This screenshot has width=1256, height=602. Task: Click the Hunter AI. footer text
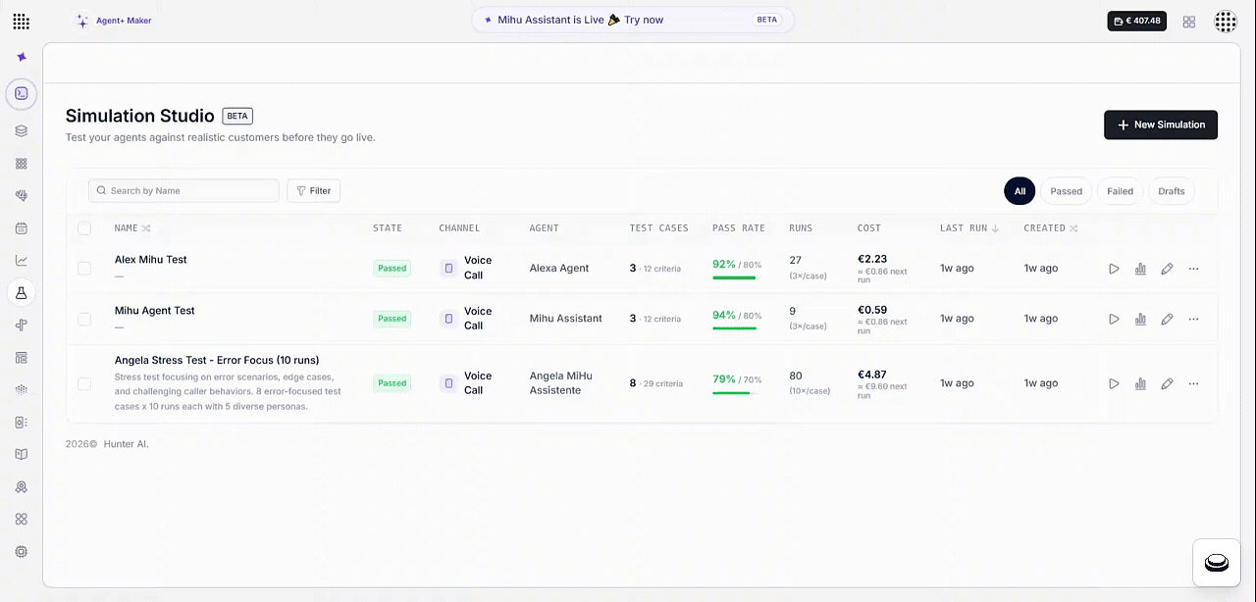pyautogui.click(x=126, y=444)
